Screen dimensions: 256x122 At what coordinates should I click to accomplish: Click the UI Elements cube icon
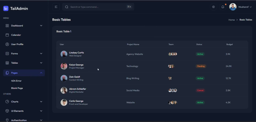coord(7,111)
